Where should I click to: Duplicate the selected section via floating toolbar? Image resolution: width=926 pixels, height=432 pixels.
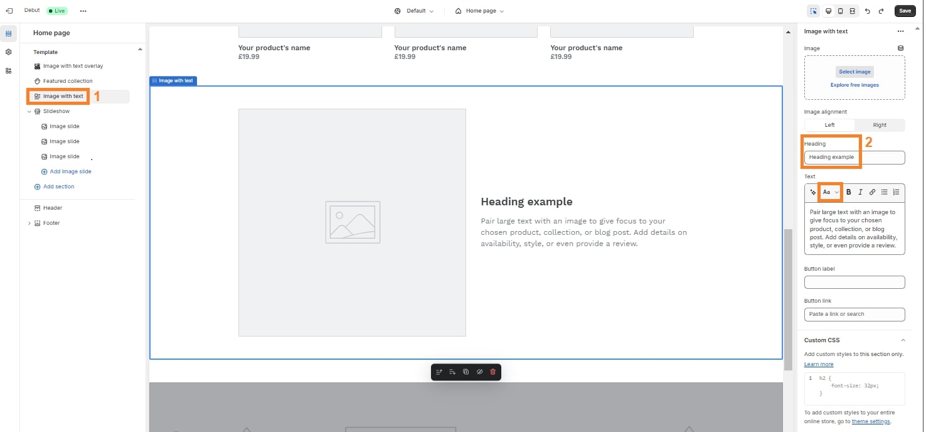click(466, 372)
